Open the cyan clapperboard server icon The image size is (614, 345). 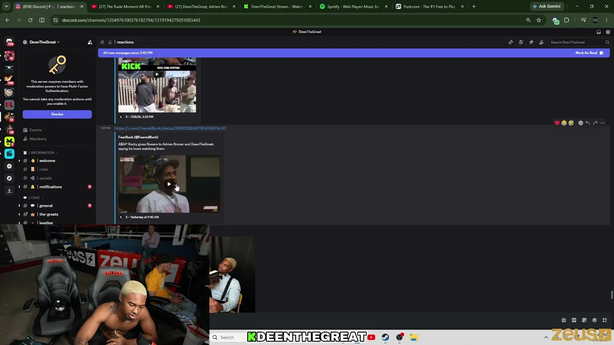click(9, 154)
